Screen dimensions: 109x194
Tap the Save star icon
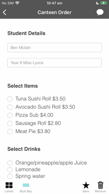[86, 185]
